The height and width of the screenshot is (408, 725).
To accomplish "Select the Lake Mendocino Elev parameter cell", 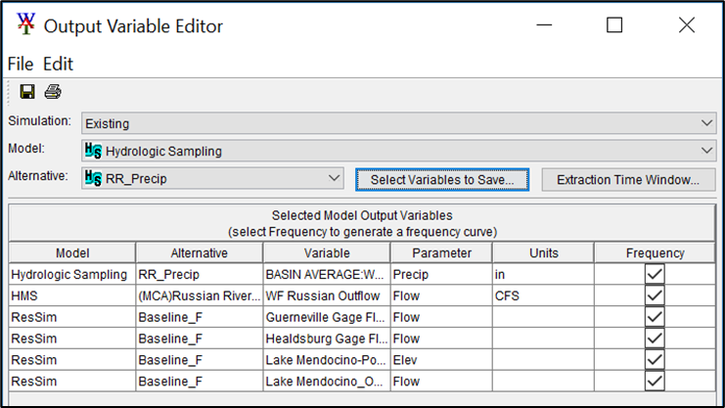I will 439,360.
